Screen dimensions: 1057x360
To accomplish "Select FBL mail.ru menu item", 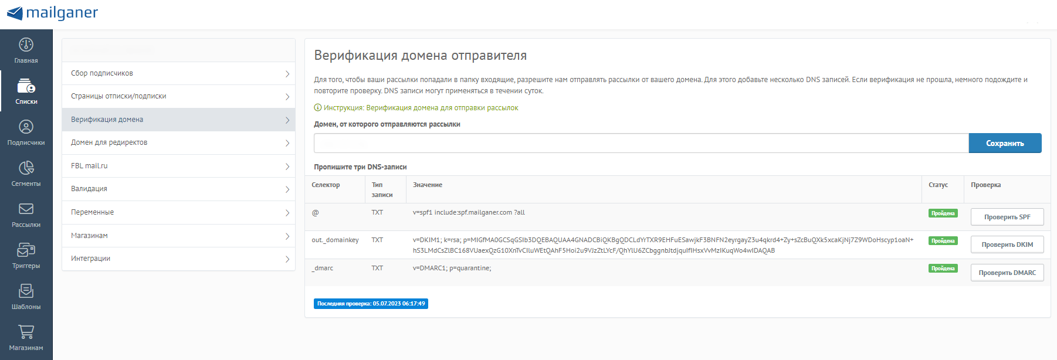I will click(178, 166).
